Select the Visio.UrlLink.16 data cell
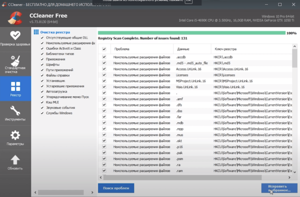 point(186,87)
